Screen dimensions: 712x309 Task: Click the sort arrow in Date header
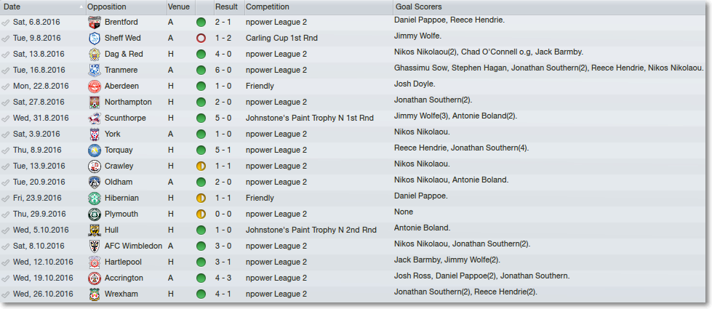coord(81,7)
